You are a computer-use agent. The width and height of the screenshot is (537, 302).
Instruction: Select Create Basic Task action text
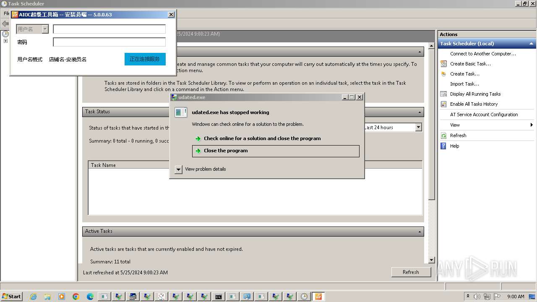click(x=470, y=64)
